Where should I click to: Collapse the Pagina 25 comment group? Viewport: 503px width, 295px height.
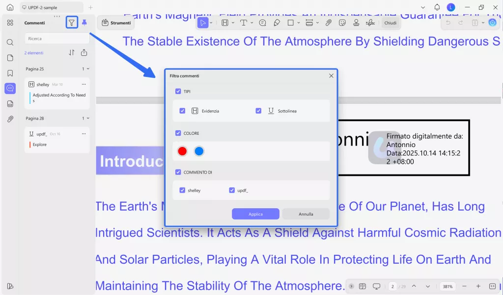(88, 69)
